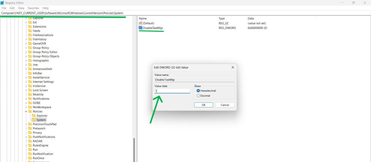Click the RulesEngine folder icon

point(30,145)
